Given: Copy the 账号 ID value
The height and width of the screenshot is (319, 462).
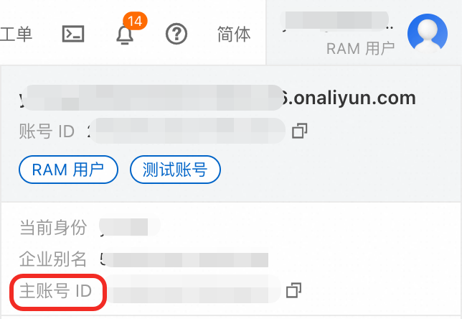Looking at the screenshot, I should [x=300, y=131].
